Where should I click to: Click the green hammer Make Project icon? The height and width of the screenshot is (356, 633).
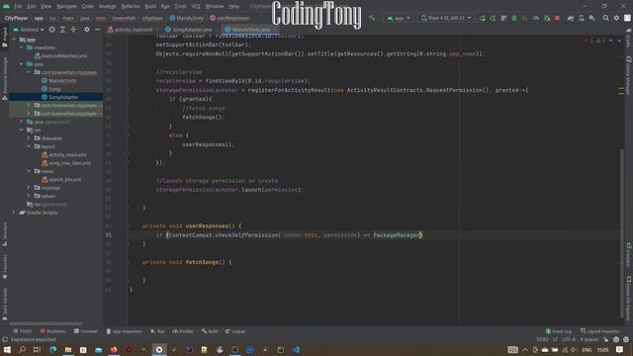[372, 18]
